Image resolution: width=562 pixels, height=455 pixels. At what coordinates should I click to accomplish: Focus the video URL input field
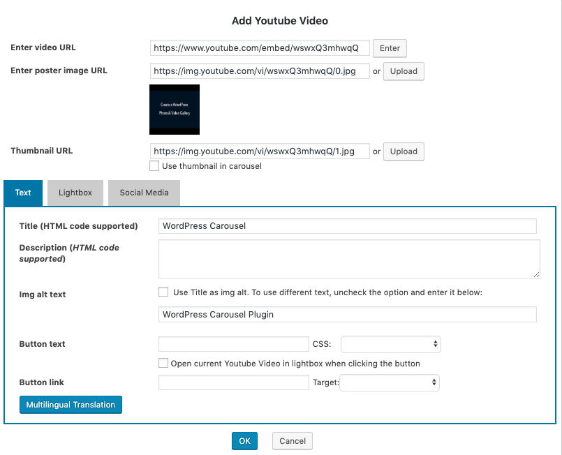click(259, 48)
